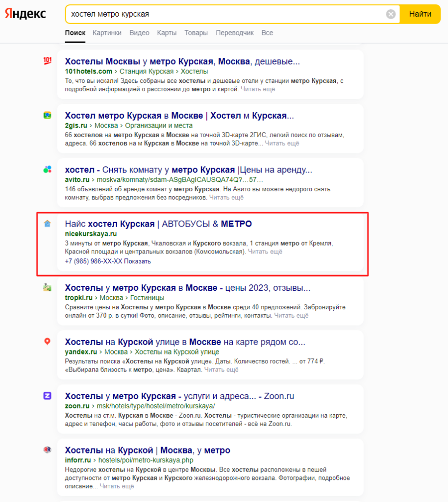This screenshot has width=448, height=502.
Task: Reveal phone number via Показать
Action: click(137, 261)
